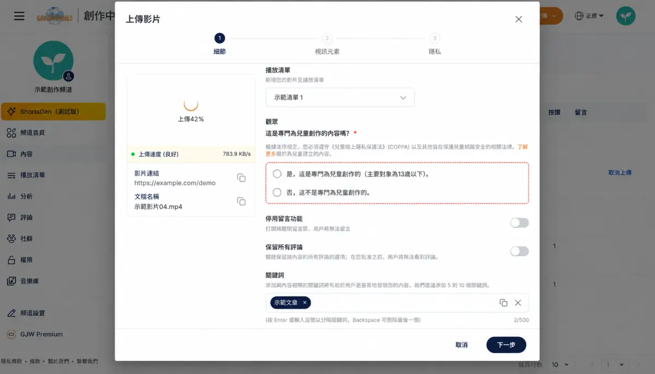This screenshot has height=374, width=655.
Task: Click 取消上傳 link
Action: coord(620,173)
